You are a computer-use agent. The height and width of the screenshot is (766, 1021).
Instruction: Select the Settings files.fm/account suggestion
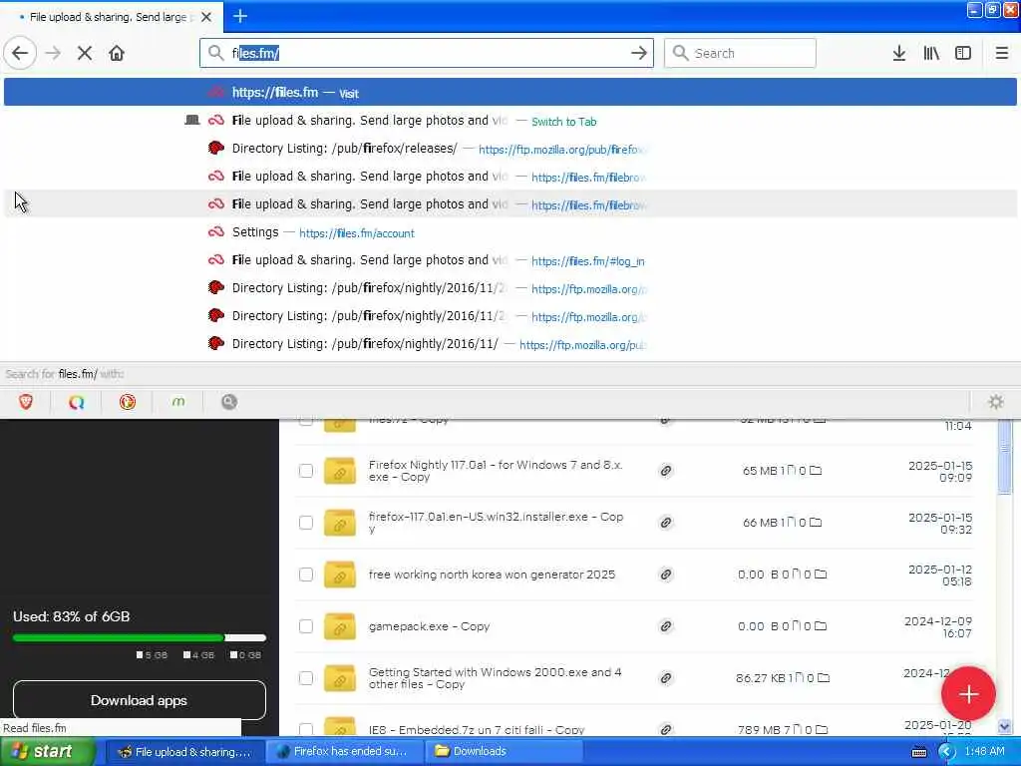pyautogui.click(x=510, y=232)
